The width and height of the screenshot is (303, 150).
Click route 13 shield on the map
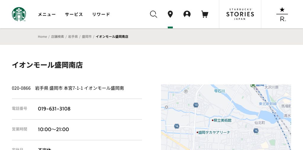[x=196, y=105]
